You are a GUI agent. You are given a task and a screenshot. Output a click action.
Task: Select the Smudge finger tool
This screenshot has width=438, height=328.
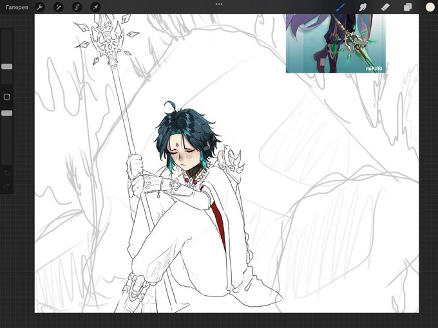(363, 7)
